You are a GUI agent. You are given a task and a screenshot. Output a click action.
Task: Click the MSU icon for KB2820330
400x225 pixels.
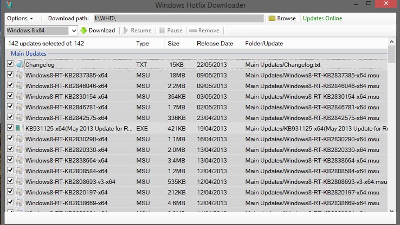(x=19, y=149)
